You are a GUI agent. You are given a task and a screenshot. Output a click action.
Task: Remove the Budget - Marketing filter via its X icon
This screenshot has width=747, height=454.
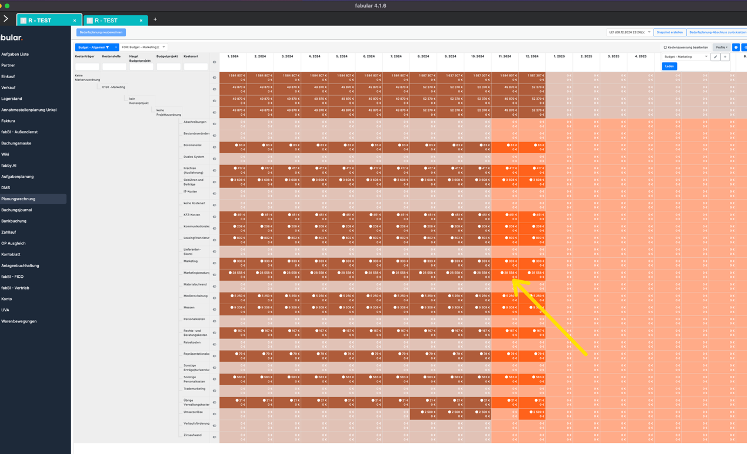point(158,47)
